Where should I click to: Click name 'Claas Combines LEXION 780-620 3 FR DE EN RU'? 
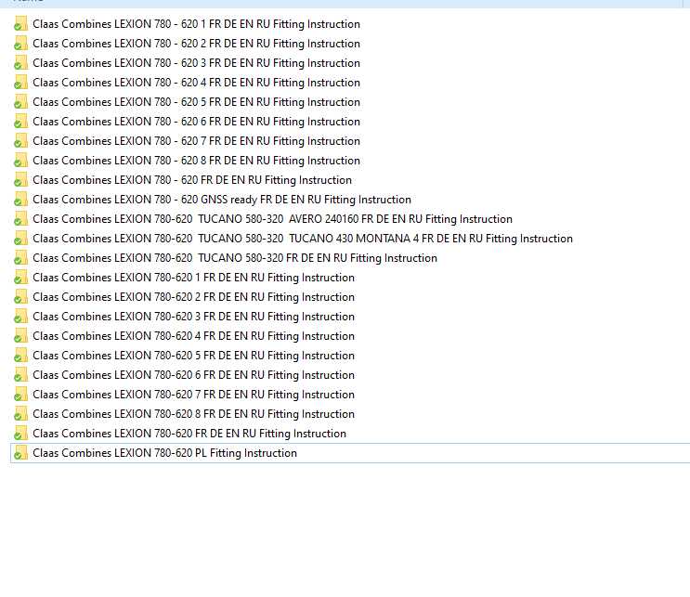coord(193,317)
